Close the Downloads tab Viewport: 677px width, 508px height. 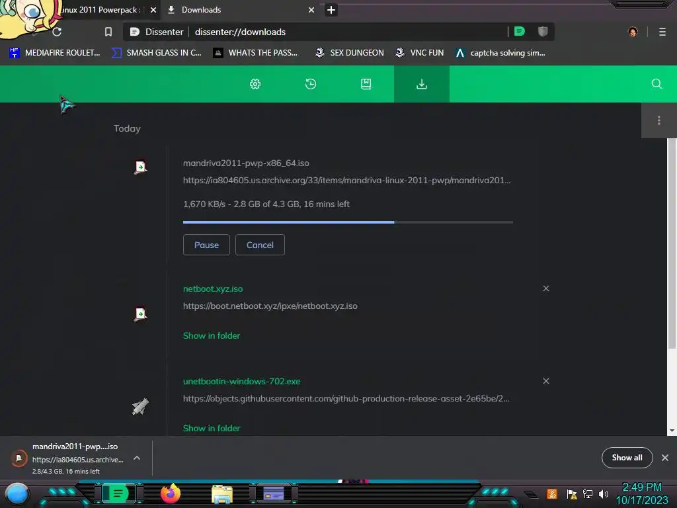coord(311,10)
